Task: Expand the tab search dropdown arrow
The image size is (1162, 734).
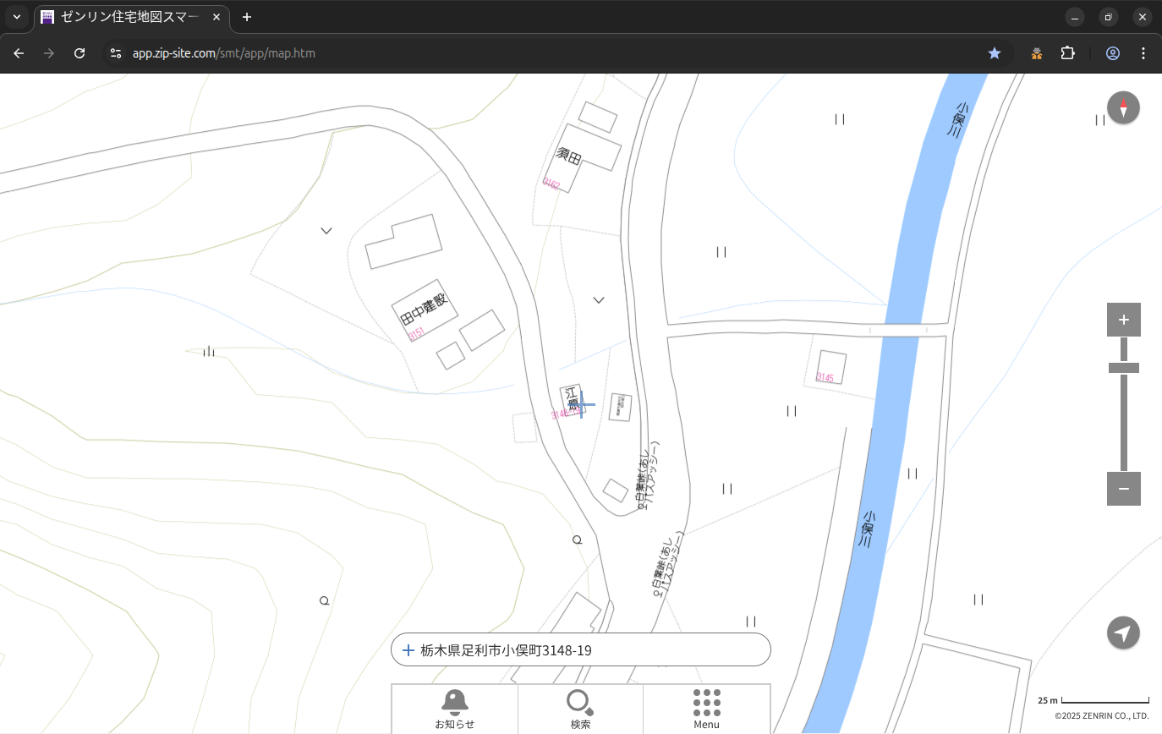Action: pyautogui.click(x=16, y=17)
